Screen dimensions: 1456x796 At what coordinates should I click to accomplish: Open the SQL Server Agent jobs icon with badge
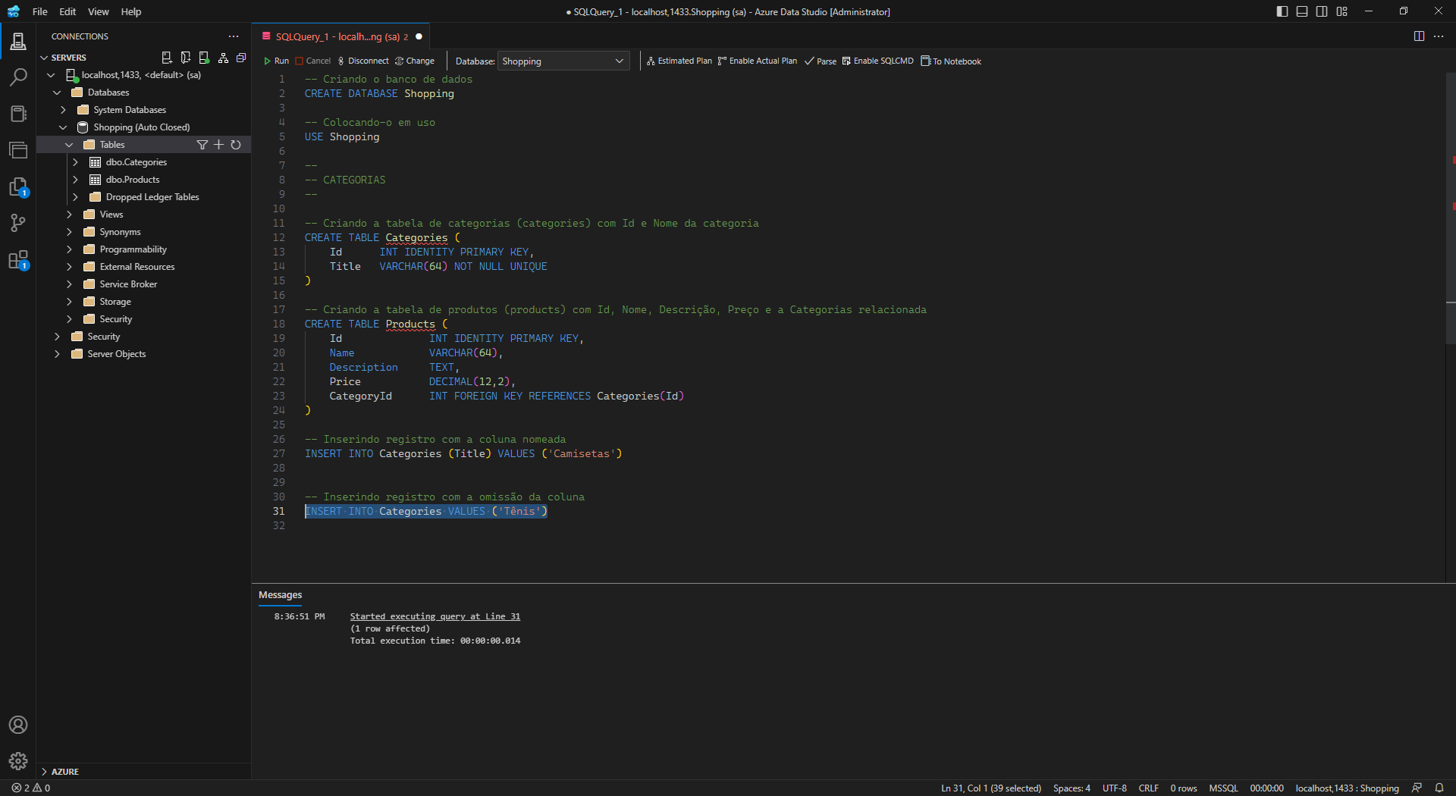18,187
